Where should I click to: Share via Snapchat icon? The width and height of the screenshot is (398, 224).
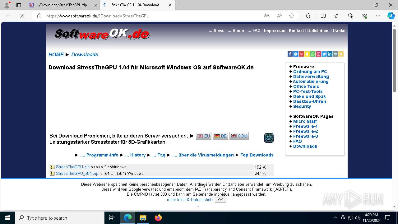pyautogui.click(x=307, y=54)
